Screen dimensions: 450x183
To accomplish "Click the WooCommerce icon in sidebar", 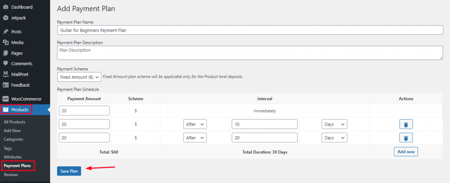I will (x=6, y=99).
